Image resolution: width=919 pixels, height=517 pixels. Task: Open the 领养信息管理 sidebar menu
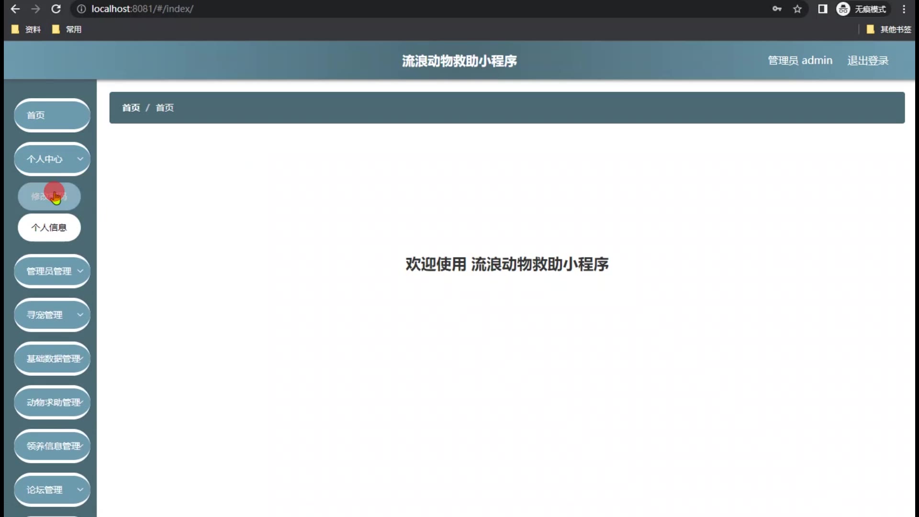52,446
